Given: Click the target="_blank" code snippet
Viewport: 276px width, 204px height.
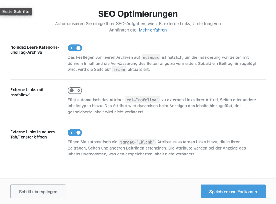Looking at the screenshot, I should 137,142.
